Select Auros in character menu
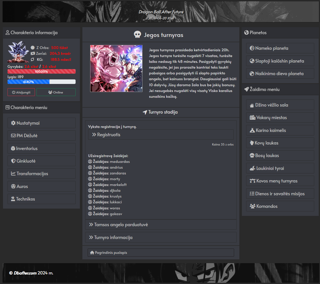 coord(41,186)
